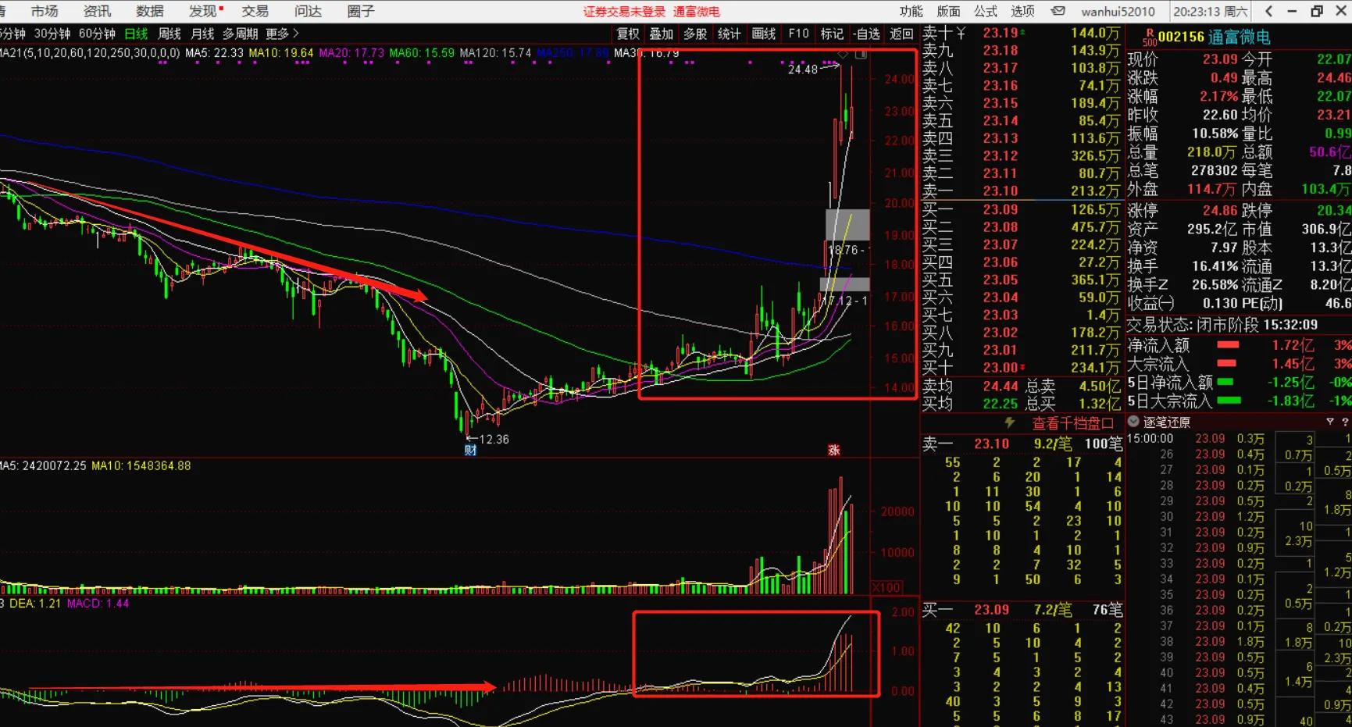
Task: Click the 叠加 overlay button
Action: pos(661,34)
